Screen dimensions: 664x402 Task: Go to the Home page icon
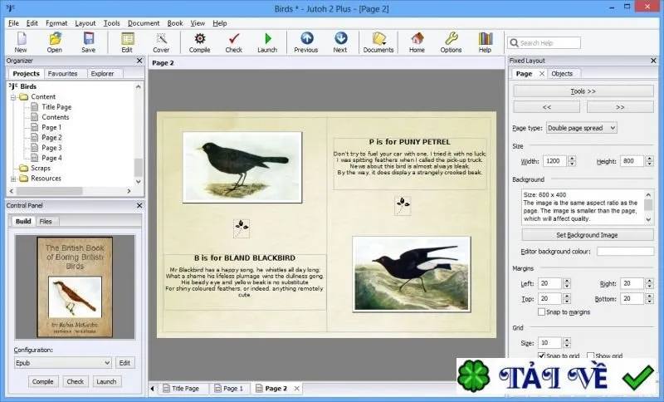[x=417, y=43]
